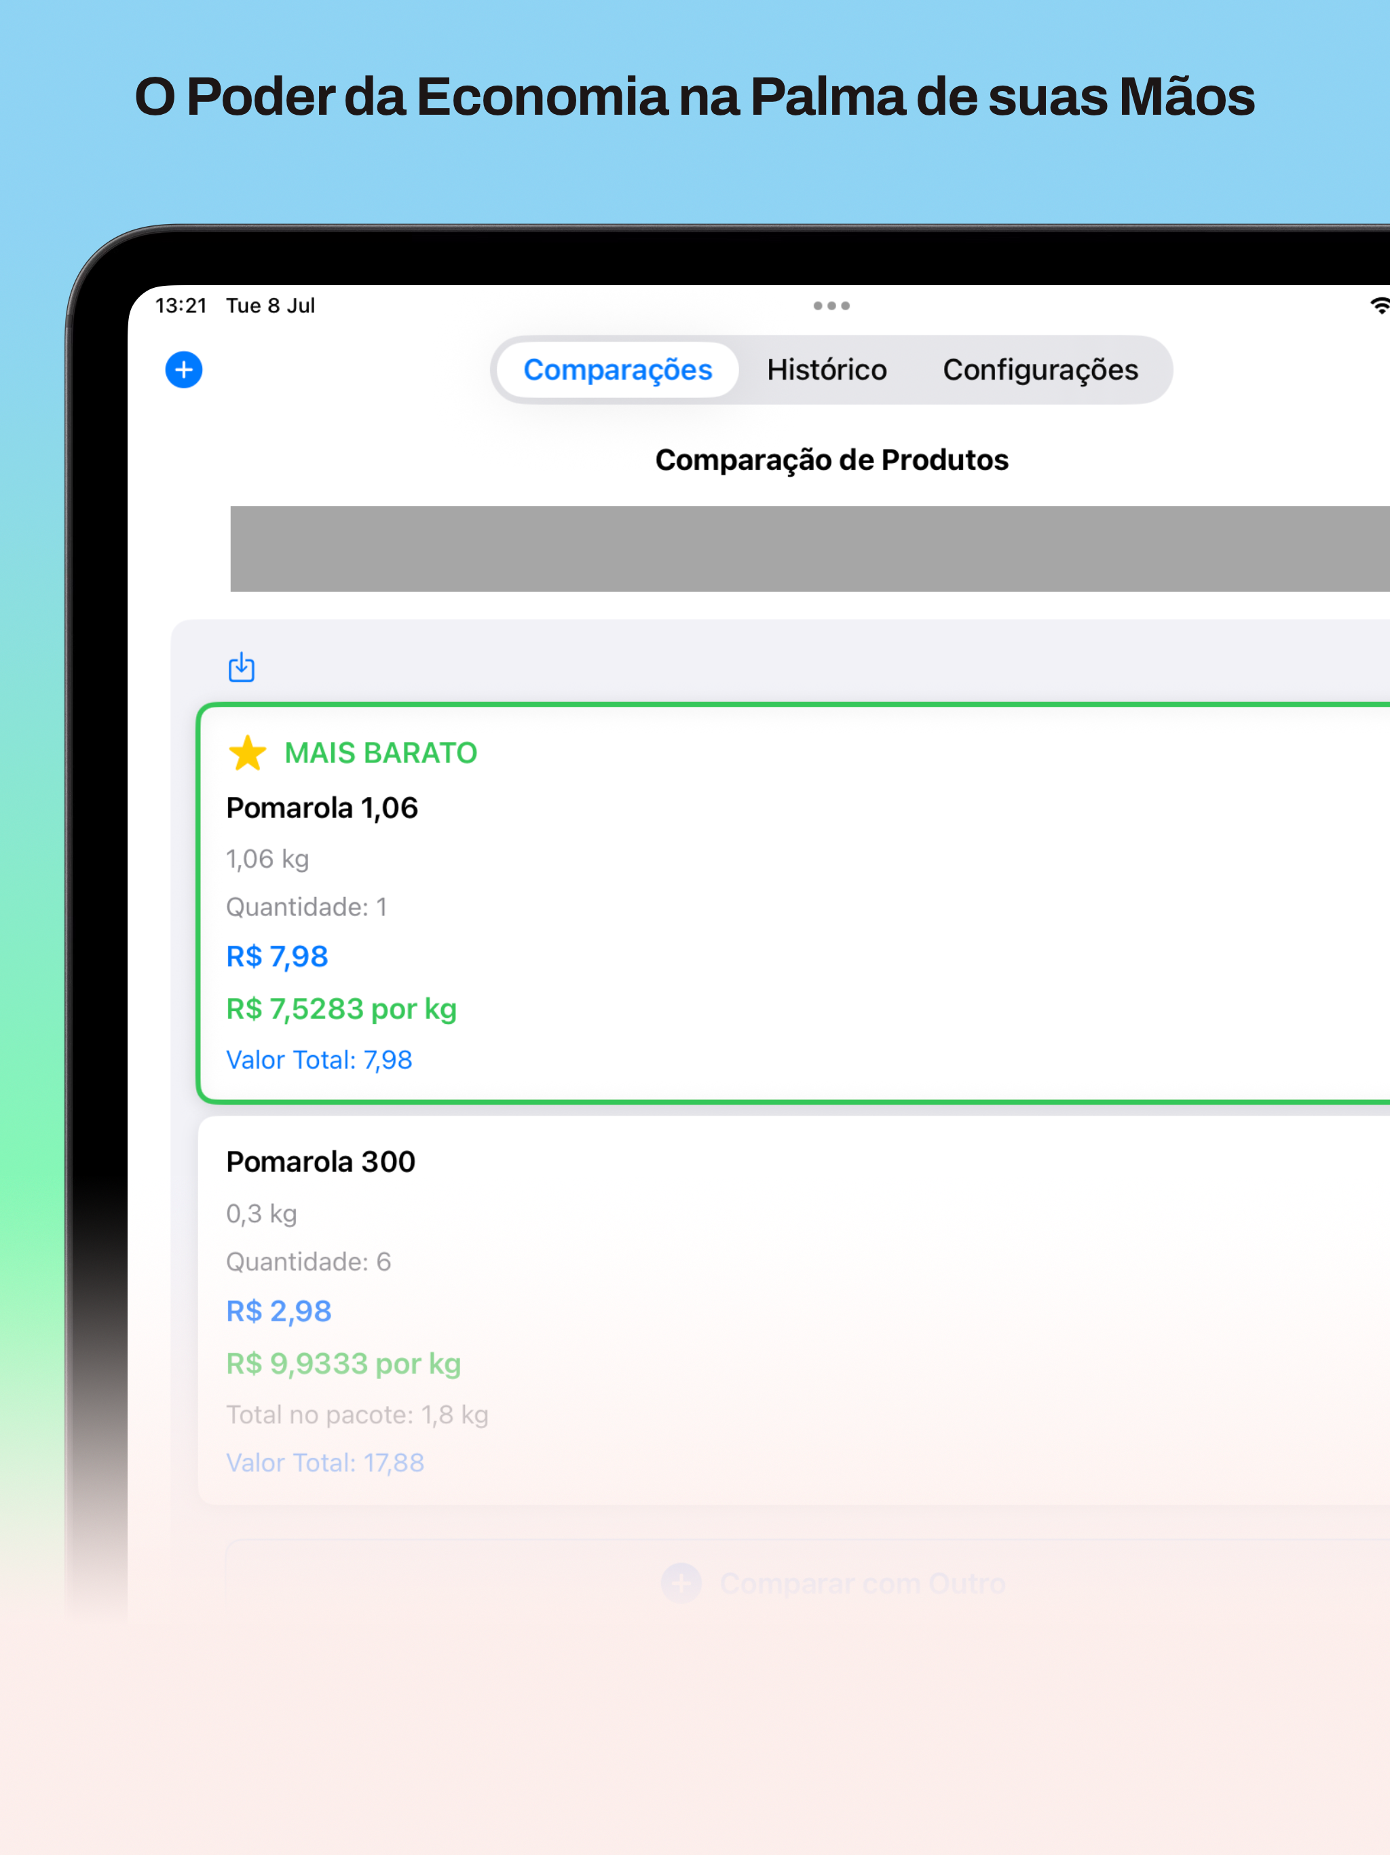The height and width of the screenshot is (1855, 1390).
Task: Tap the MAIS BARATO label
Action: [x=381, y=753]
